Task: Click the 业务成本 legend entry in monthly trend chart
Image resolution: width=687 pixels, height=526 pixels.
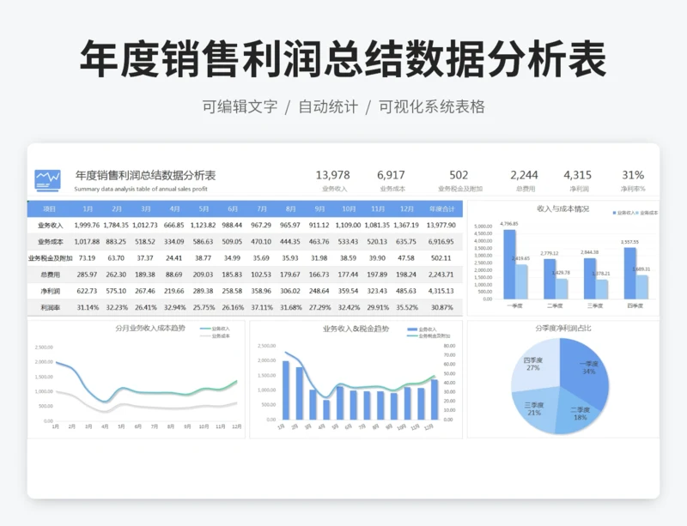Action: (x=215, y=336)
